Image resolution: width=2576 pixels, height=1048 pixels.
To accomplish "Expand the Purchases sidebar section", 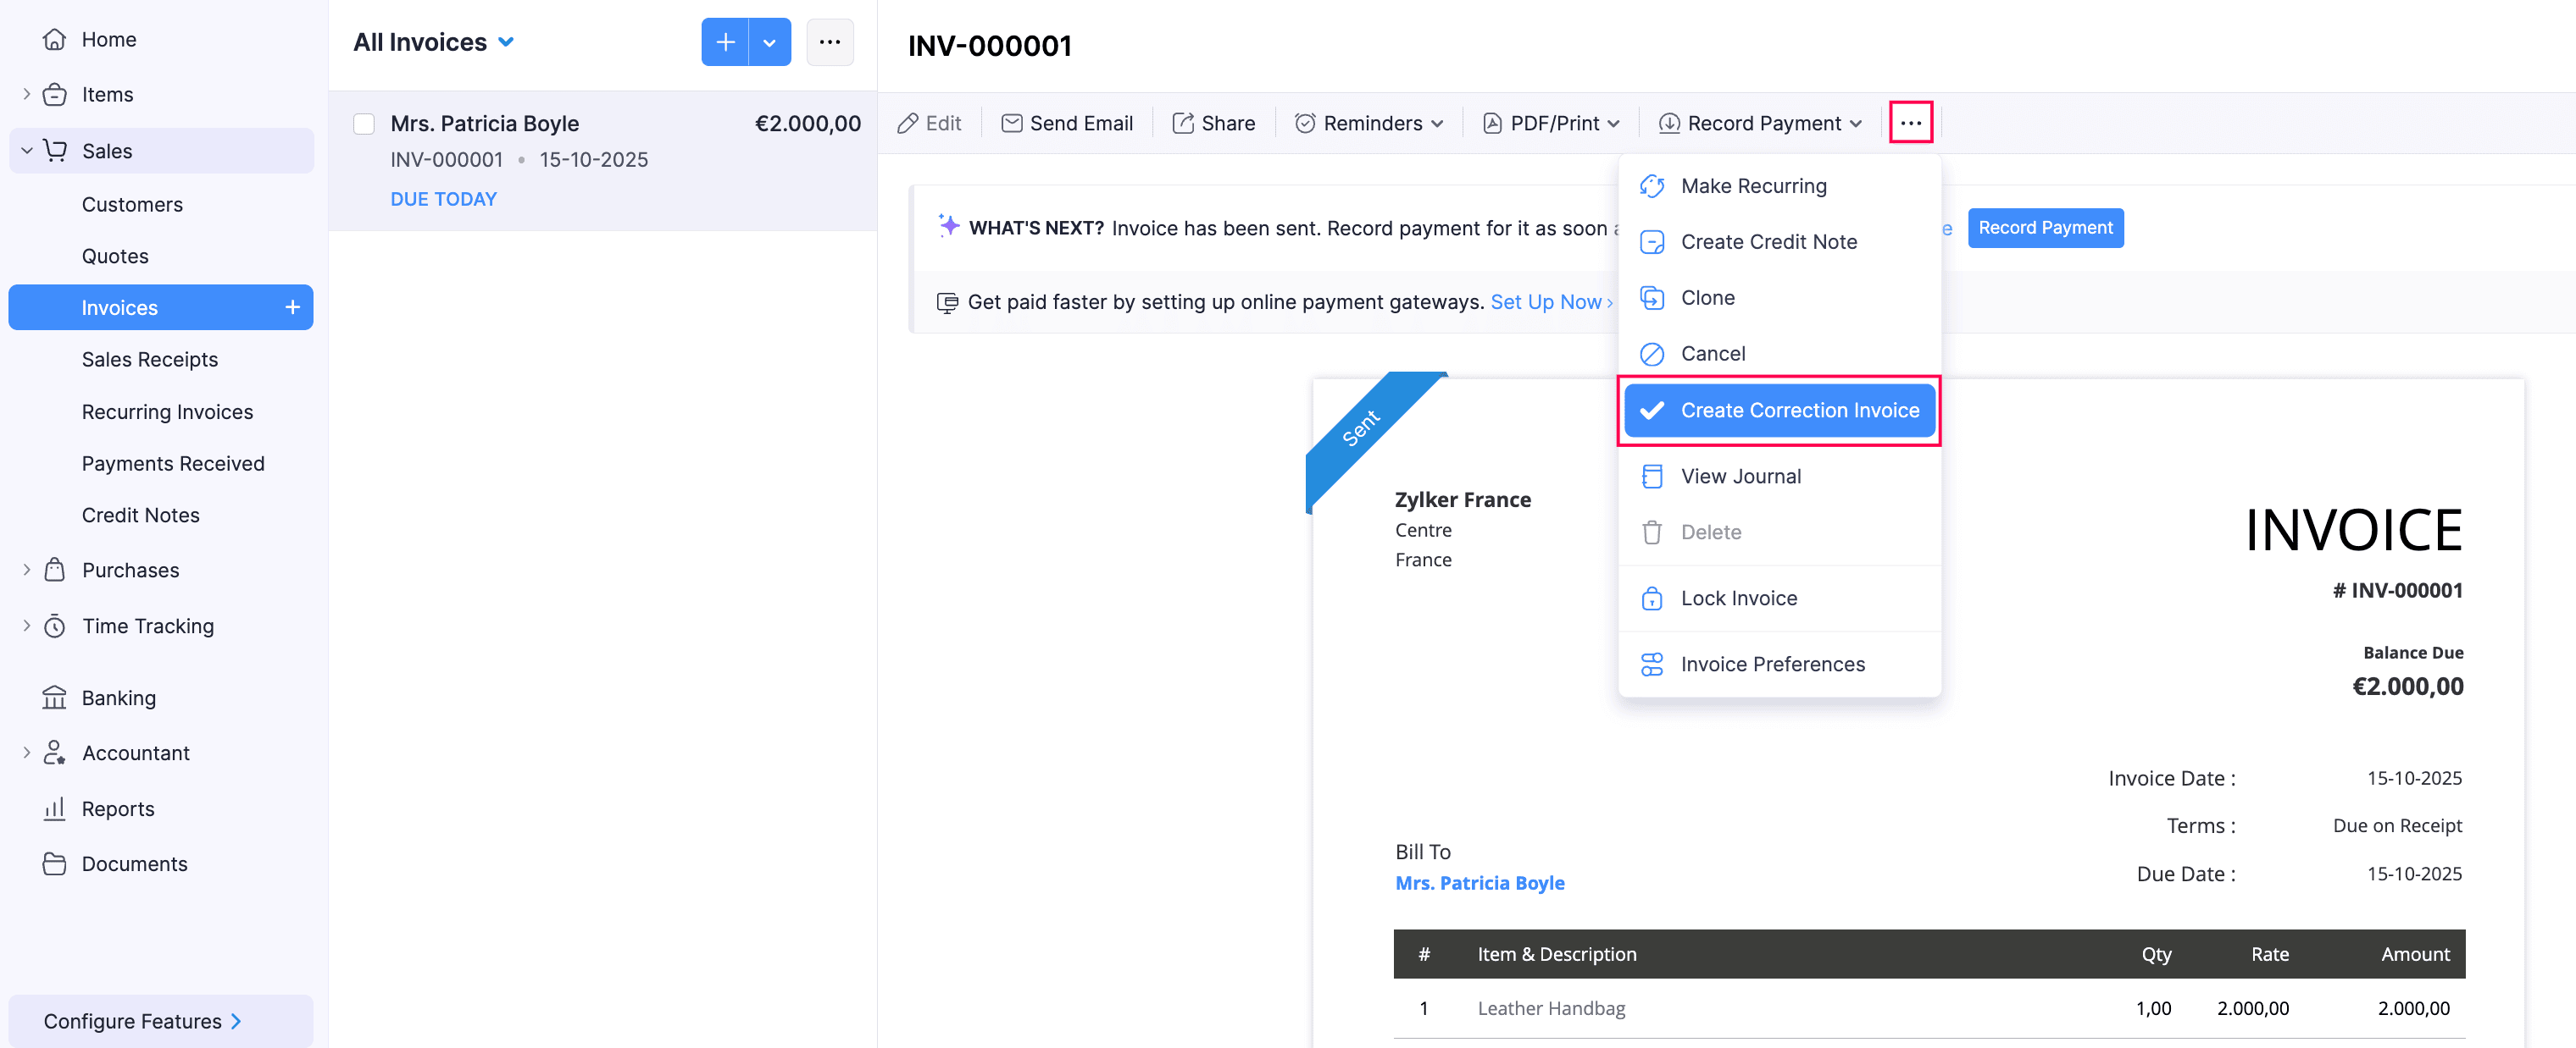I will (x=27, y=570).
